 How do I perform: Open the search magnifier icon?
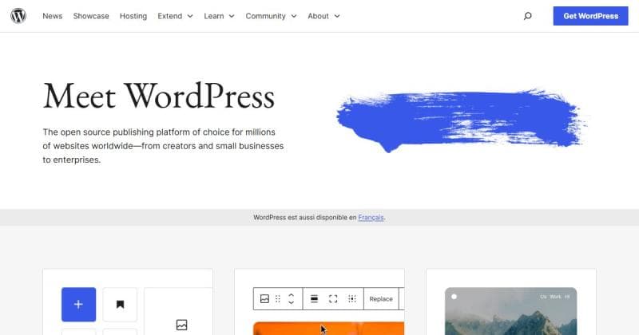coord(528,16)
